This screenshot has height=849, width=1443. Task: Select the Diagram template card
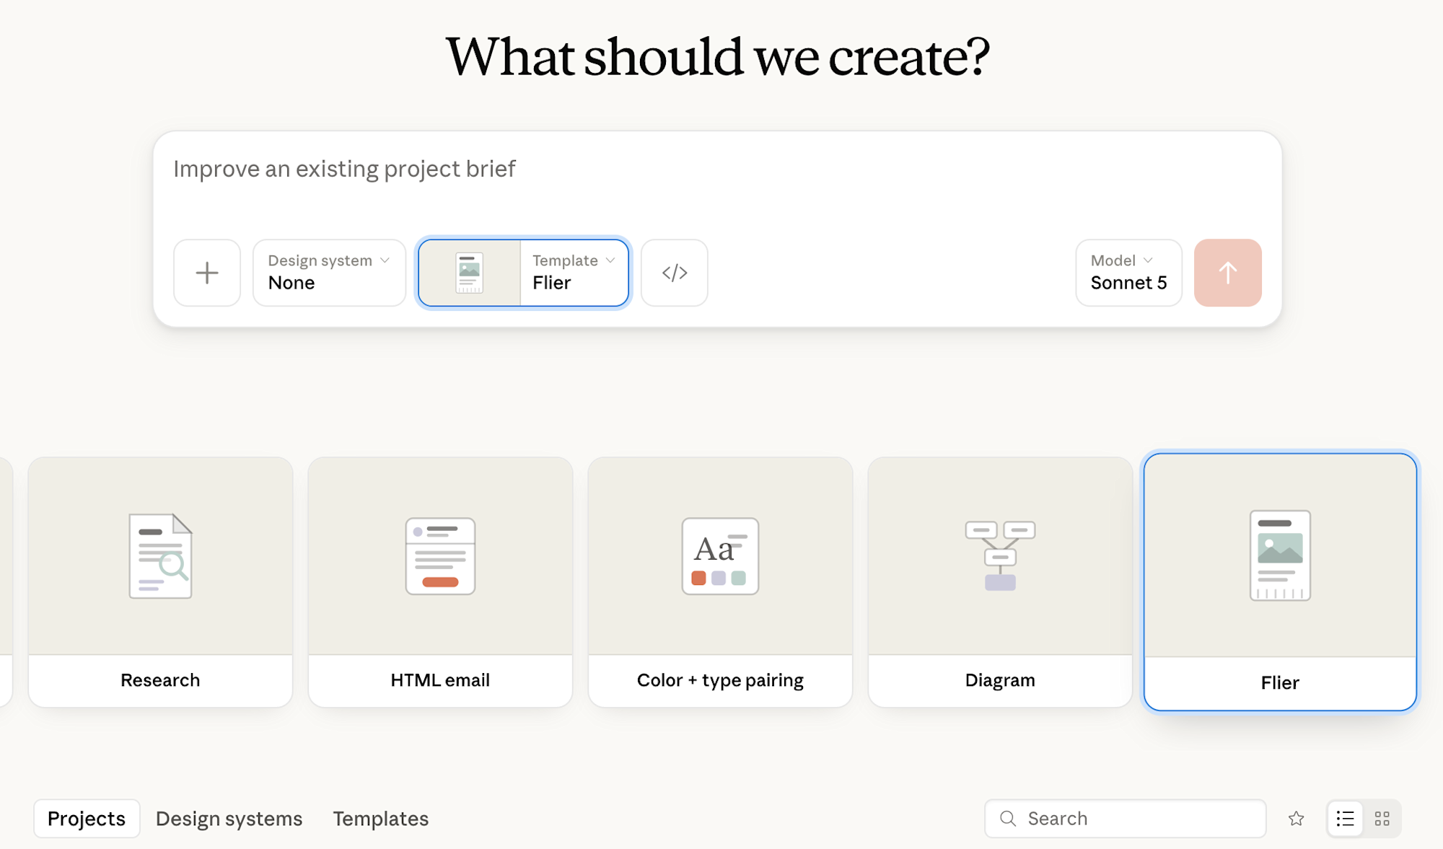(x=1000, y=582)
